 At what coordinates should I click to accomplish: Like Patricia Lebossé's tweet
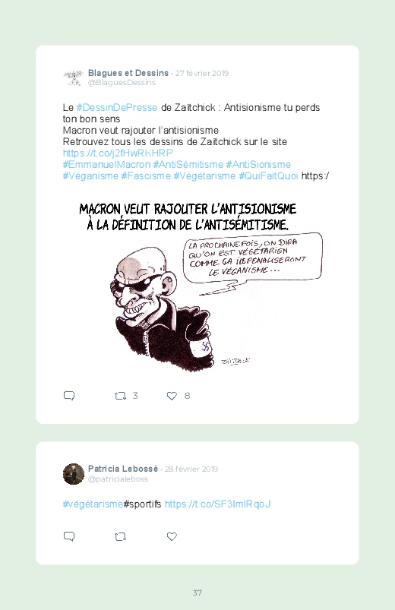pyautogui.click(x=172, y=537)
